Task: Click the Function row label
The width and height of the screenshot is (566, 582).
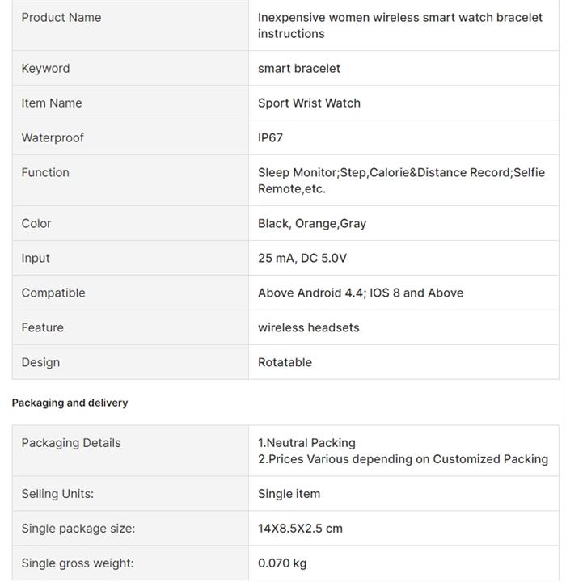Action: coord(45,172)
